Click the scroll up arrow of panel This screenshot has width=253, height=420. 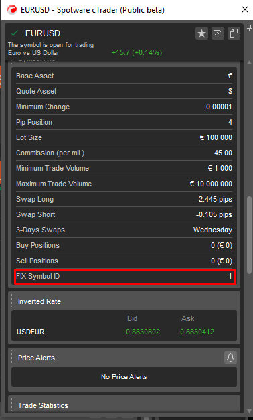(249, 63)
